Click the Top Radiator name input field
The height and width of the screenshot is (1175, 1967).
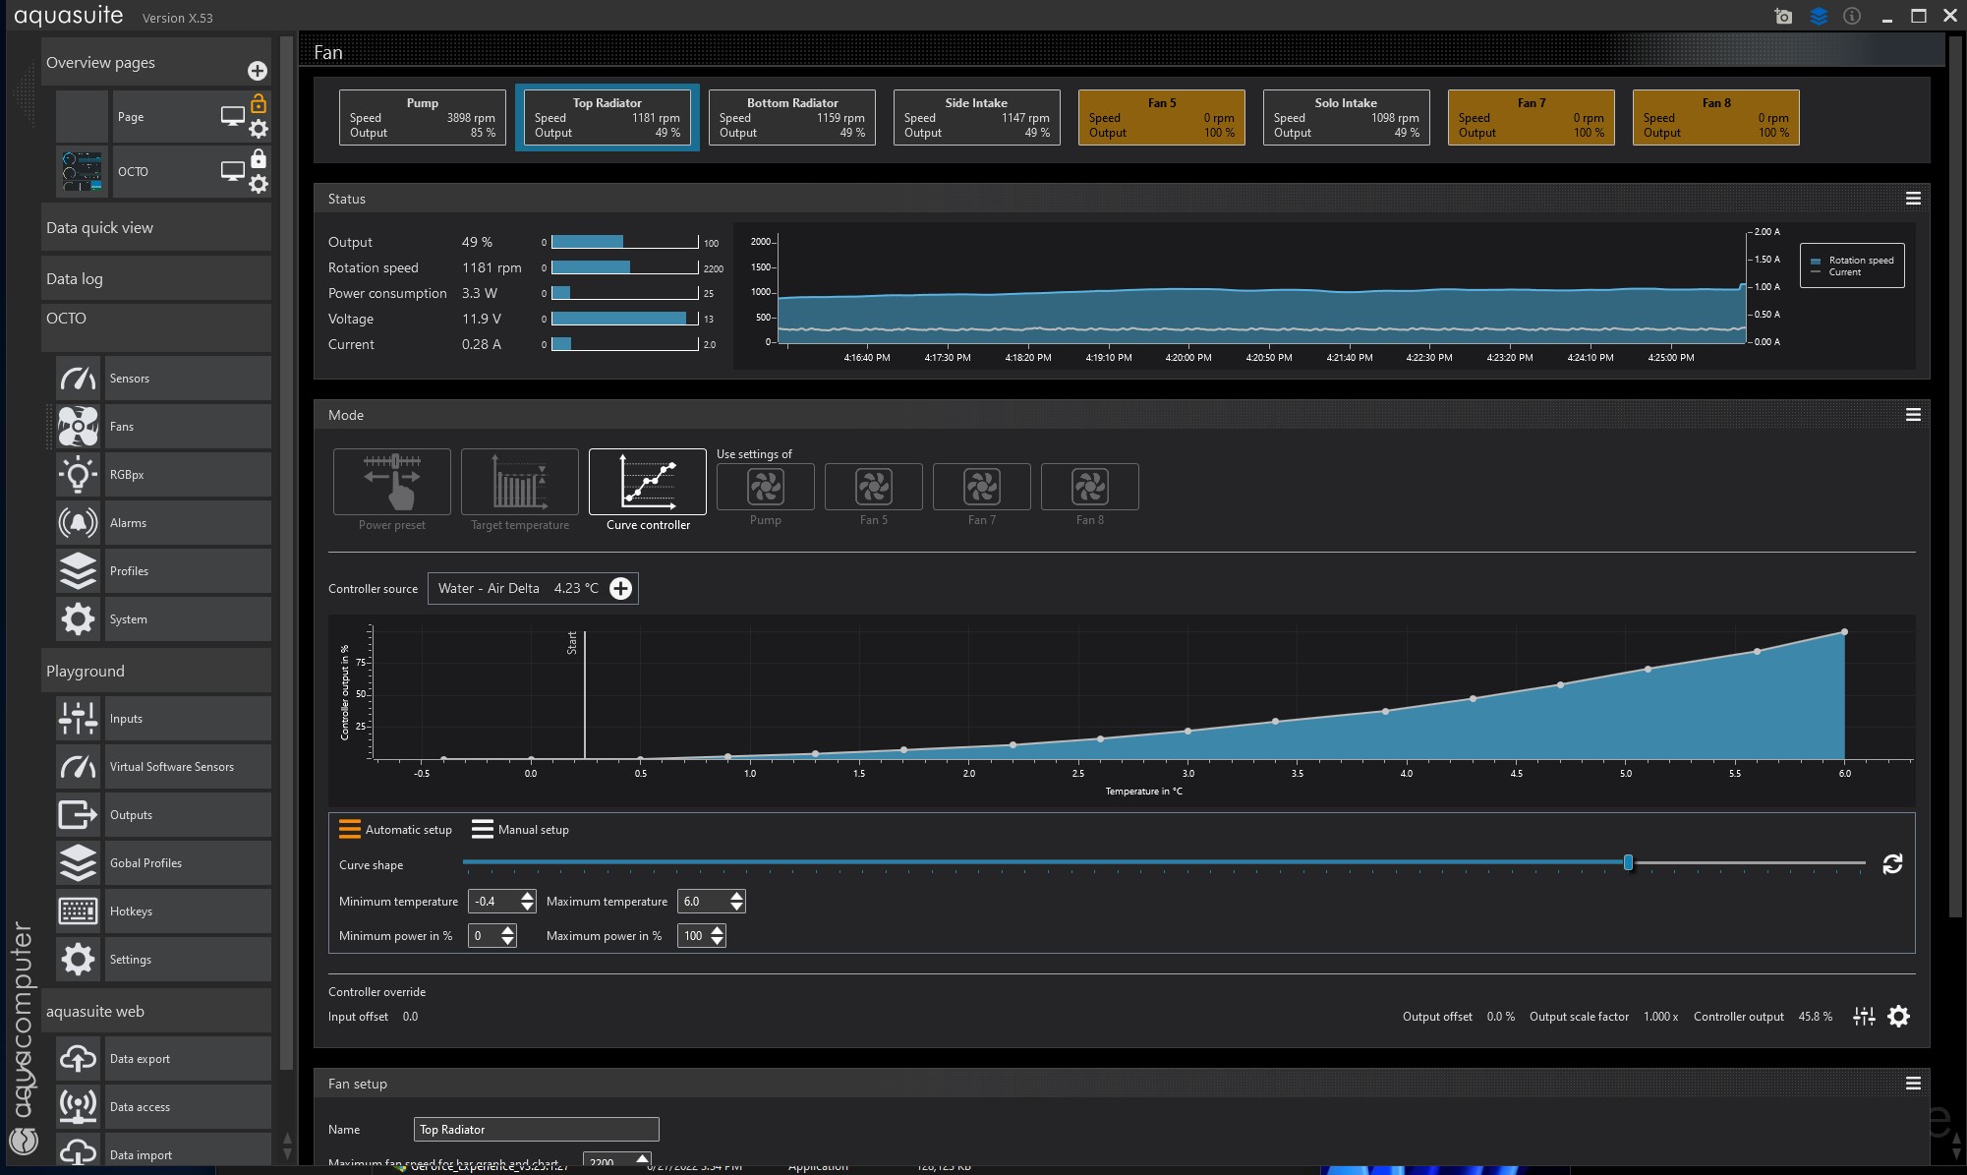pyautogui.click(x=536, y=1129)
